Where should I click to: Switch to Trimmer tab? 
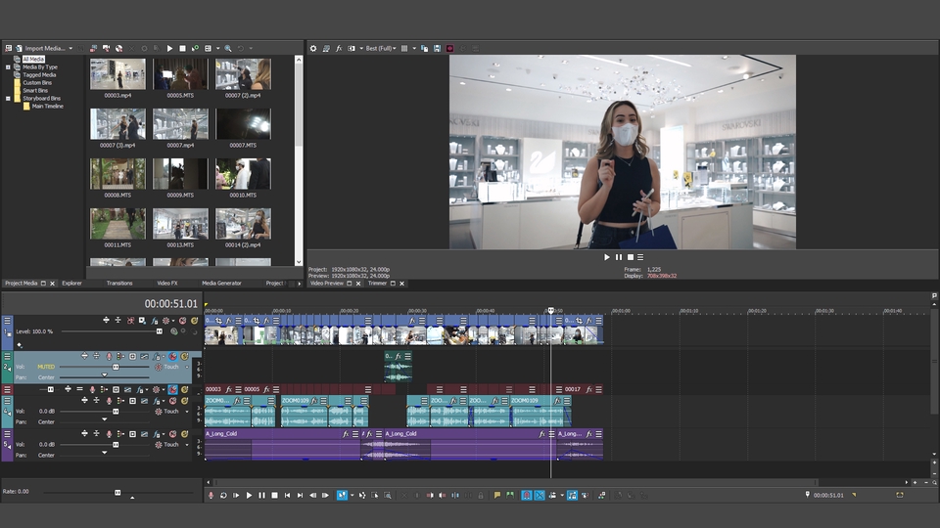377,284
